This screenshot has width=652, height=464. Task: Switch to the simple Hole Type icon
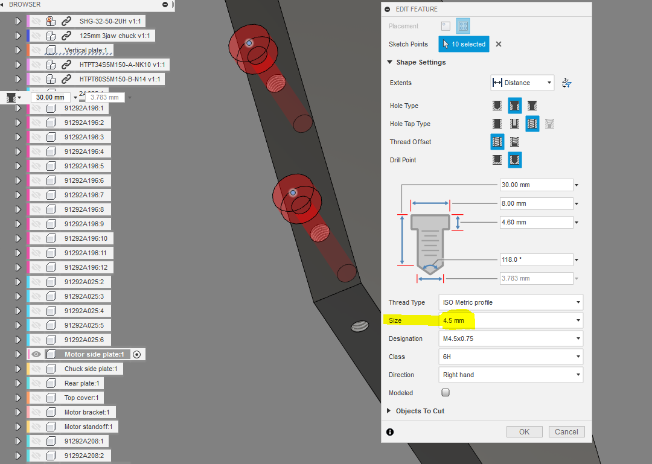[x=497, y=106]
